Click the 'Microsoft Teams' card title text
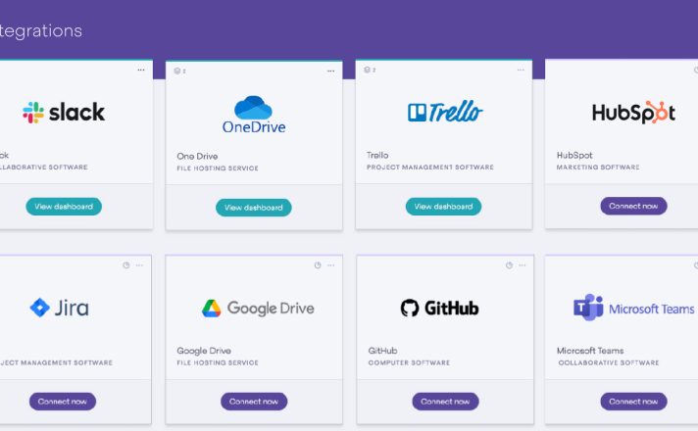The width and height of the screenshot is (698, 431). pos(590,351)
